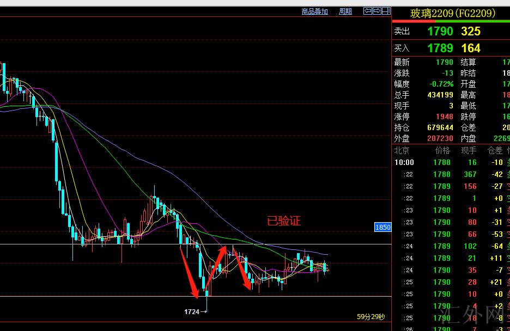Click the 玻璃2209(FG2209) contract title
This screenshot has height=331, width=510.
[x=453, y=13]
